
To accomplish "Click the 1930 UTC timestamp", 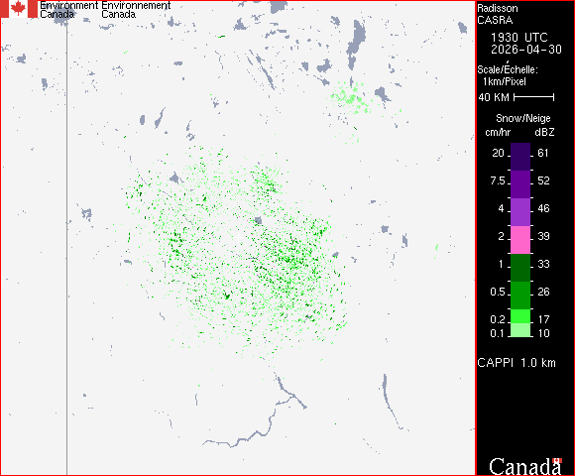I will point(518,38).
